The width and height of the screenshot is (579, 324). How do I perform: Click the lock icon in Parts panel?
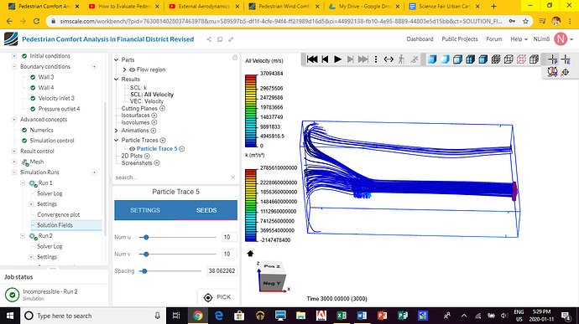pyautogui.click(x=235, y=58)
